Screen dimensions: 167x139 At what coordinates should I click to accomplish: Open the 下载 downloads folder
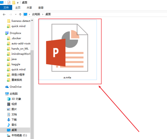[x=9, y=120]
